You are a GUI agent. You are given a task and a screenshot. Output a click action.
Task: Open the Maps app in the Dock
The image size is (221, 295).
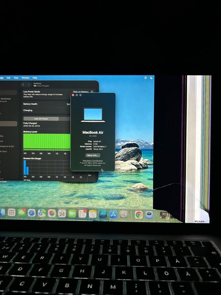click(x=42, y=213)
